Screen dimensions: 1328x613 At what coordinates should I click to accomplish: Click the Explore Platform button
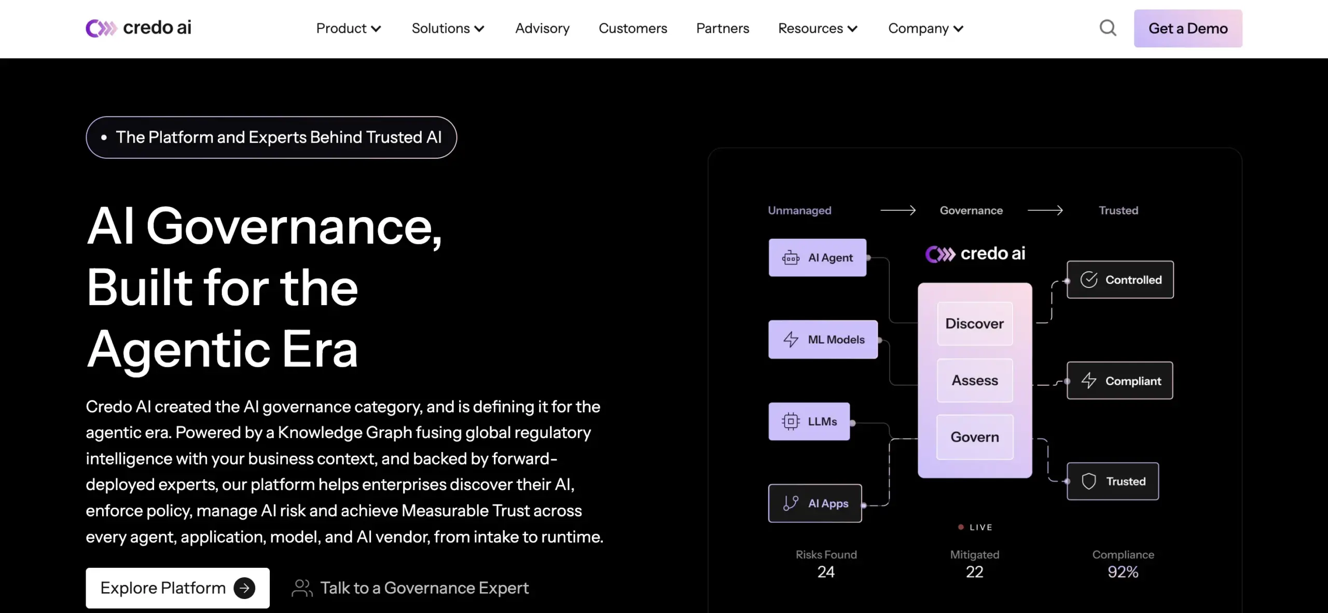(177, 588)
